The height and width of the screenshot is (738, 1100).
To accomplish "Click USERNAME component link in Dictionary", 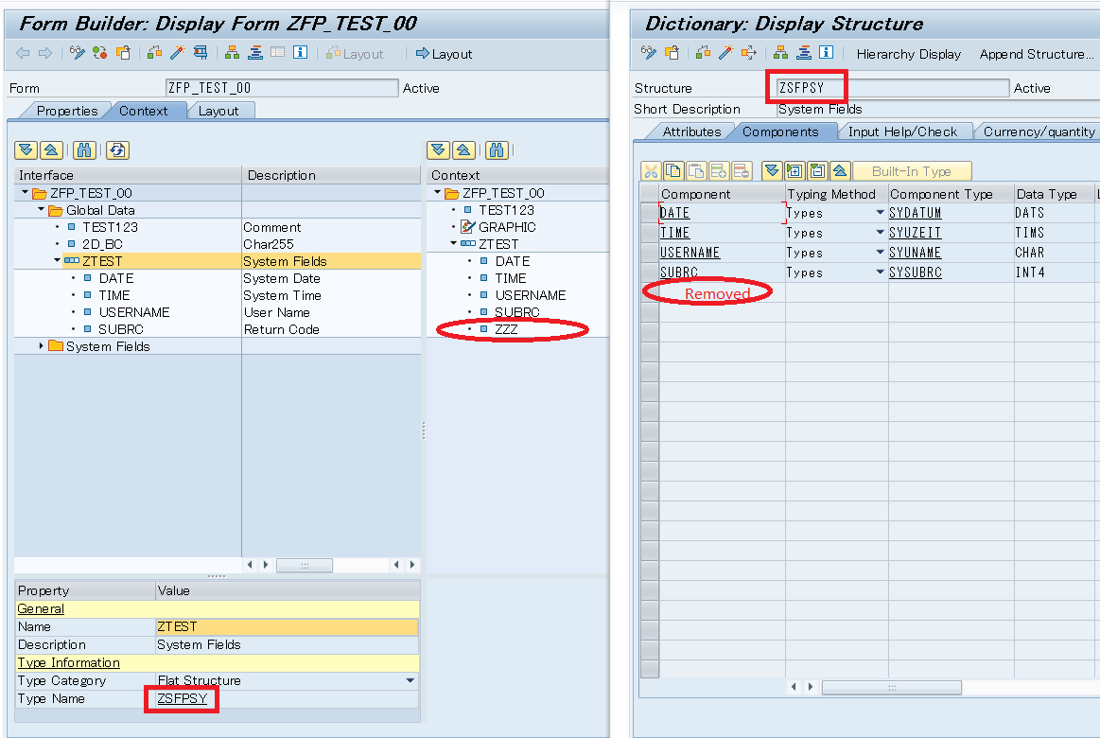I will tap(690, 253).
